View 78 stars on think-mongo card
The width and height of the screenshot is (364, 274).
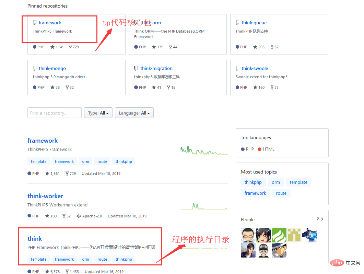click(55, 87)
